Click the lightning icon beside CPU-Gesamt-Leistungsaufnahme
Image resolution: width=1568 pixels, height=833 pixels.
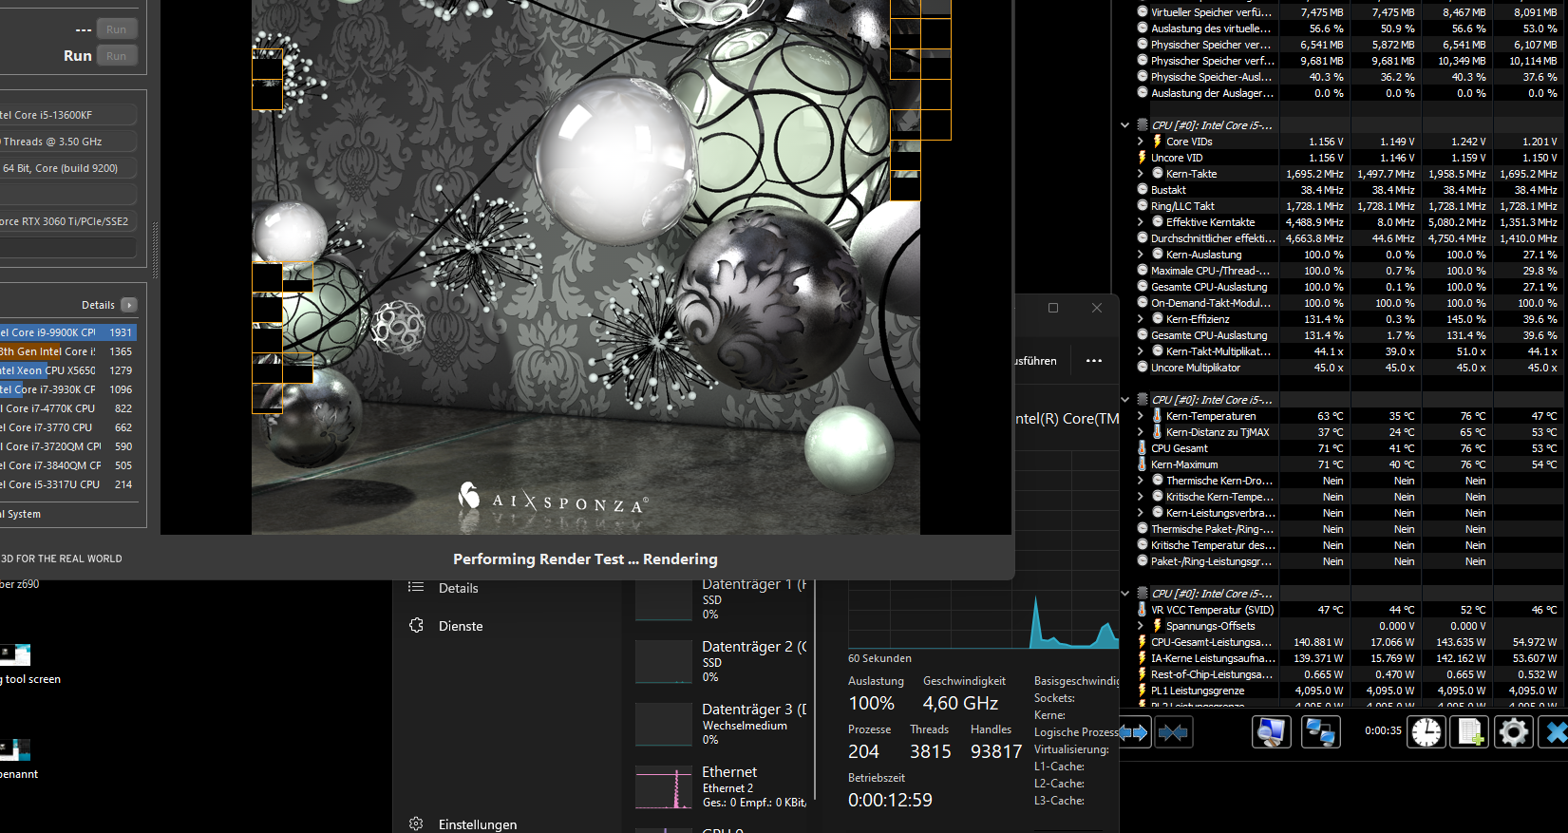(x=1142, y=642)
